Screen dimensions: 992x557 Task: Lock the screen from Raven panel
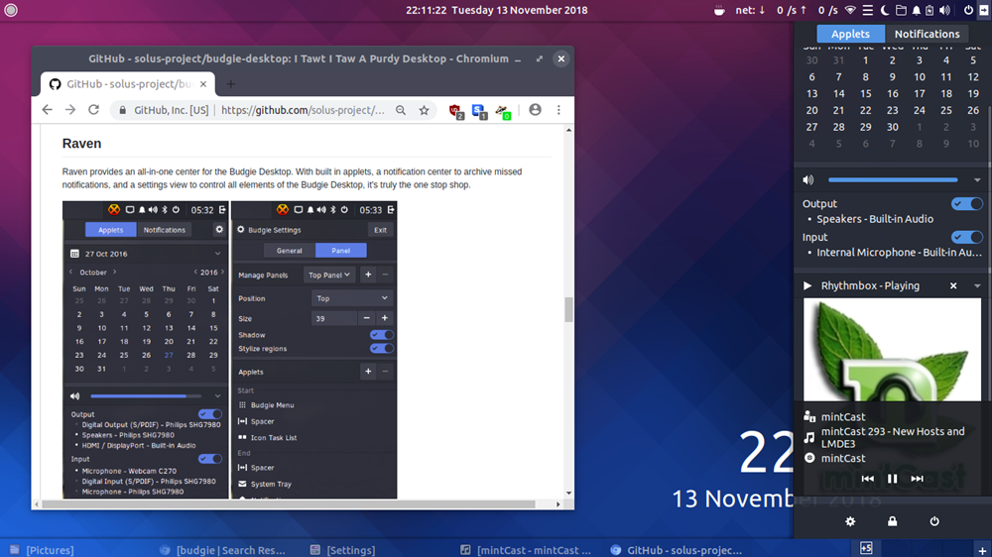[892, 521]
